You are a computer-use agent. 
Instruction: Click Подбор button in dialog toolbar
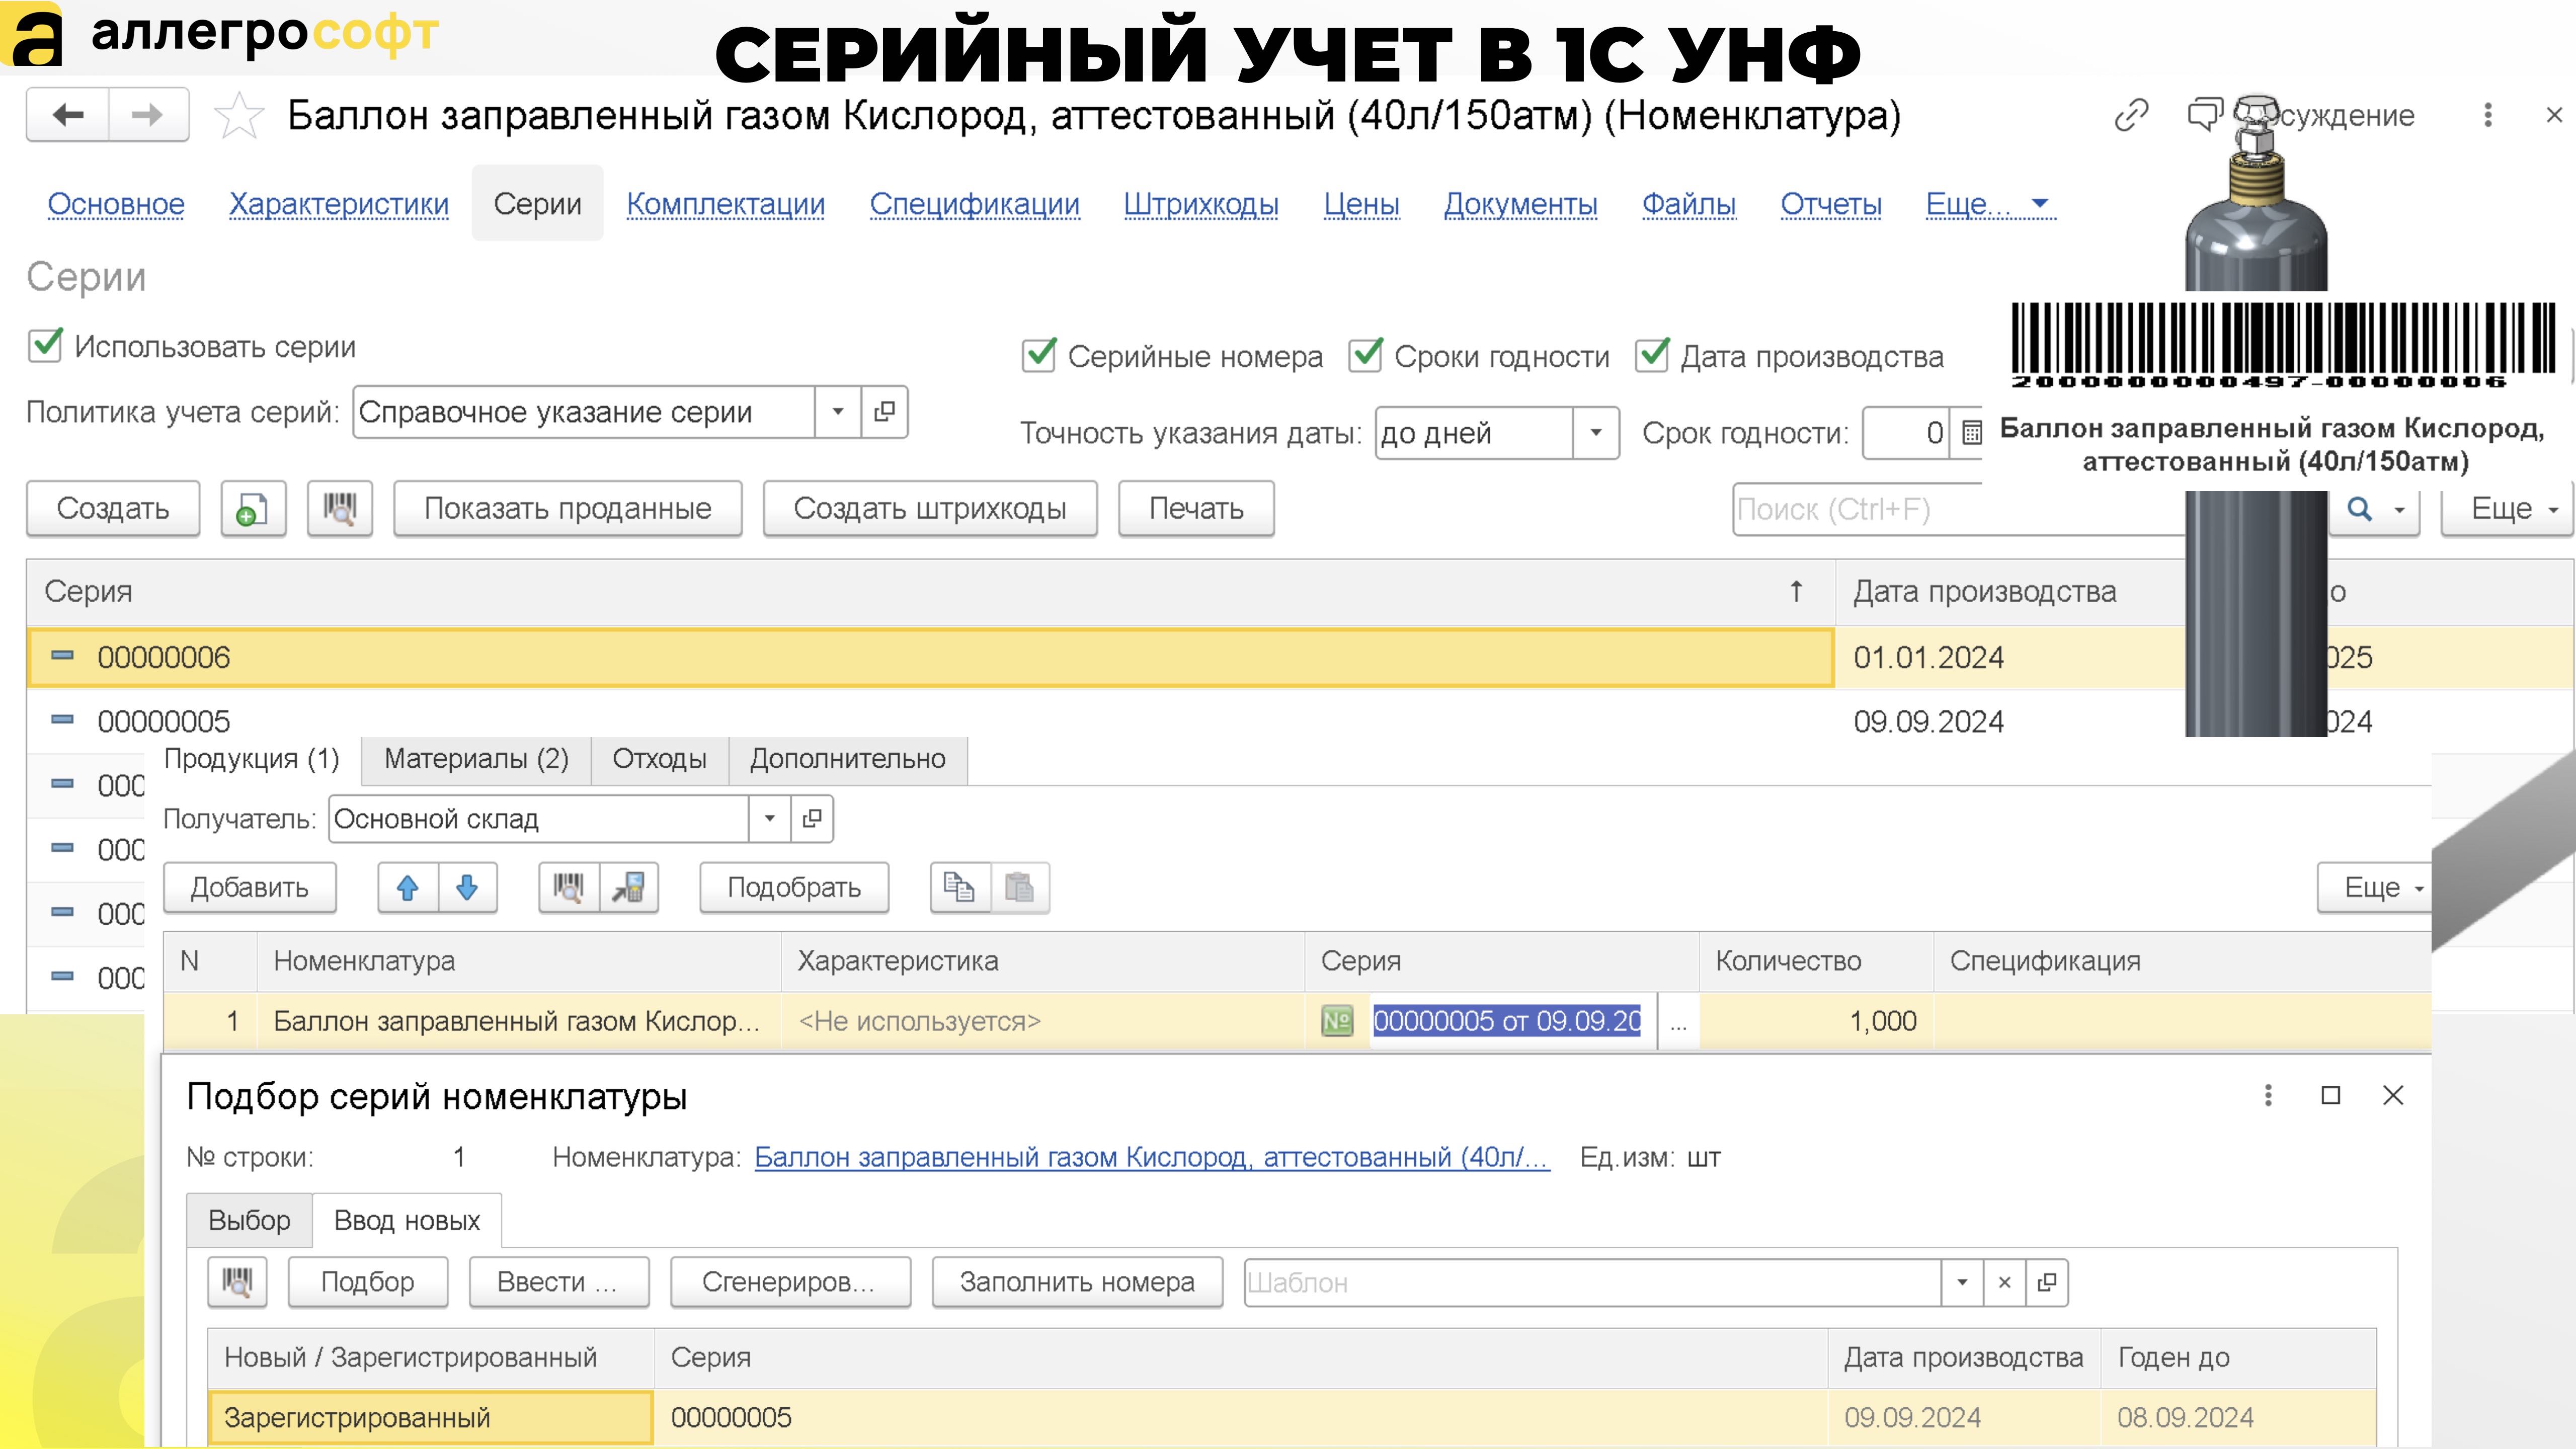tap(367, 1282)
